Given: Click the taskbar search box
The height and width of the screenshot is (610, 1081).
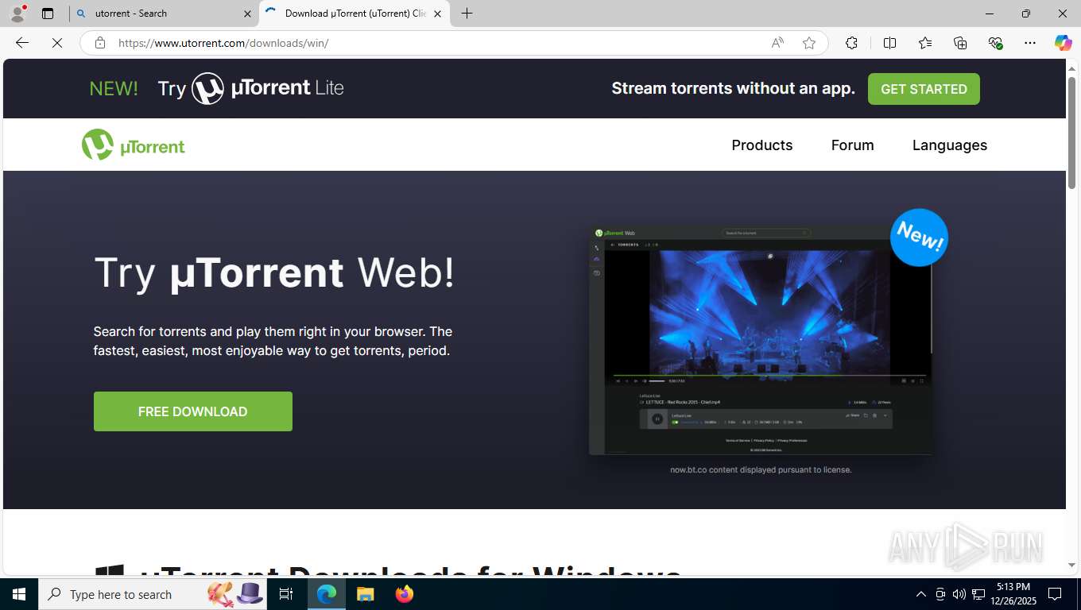Looking at the screenshot, I should click(x=153, y=594).
